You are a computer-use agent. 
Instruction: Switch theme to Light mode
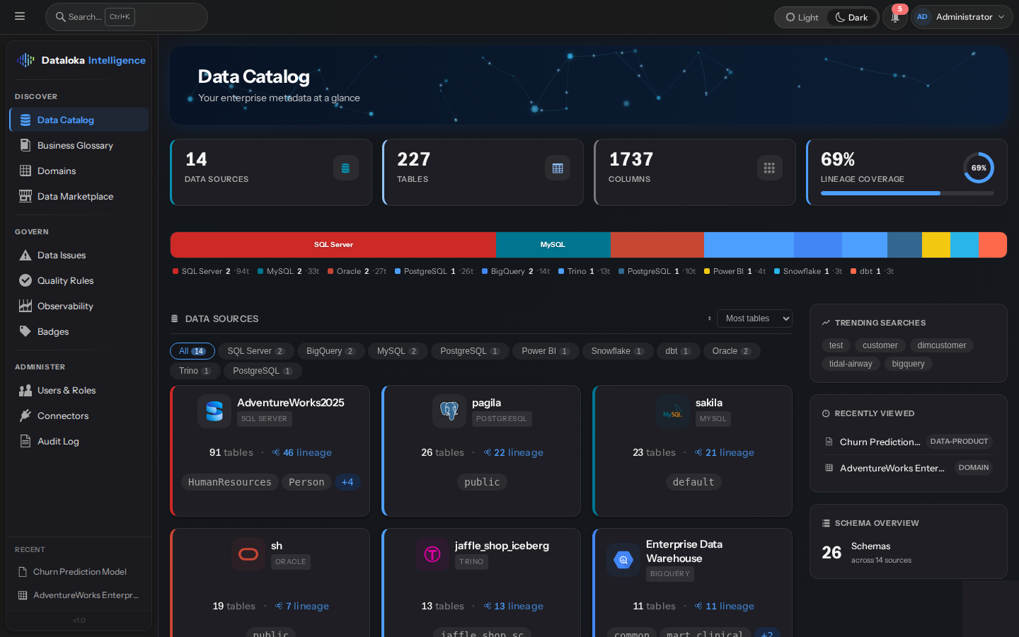[801, 17]
